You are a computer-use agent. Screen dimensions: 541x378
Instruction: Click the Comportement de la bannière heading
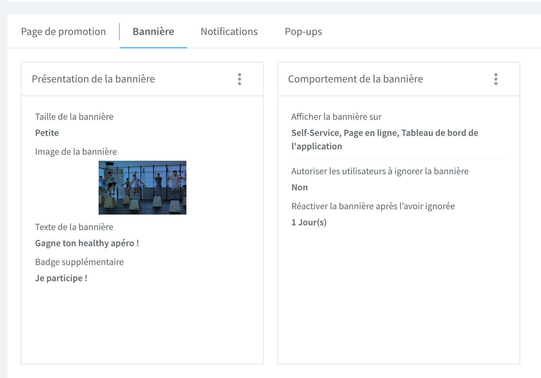[356, 79]
